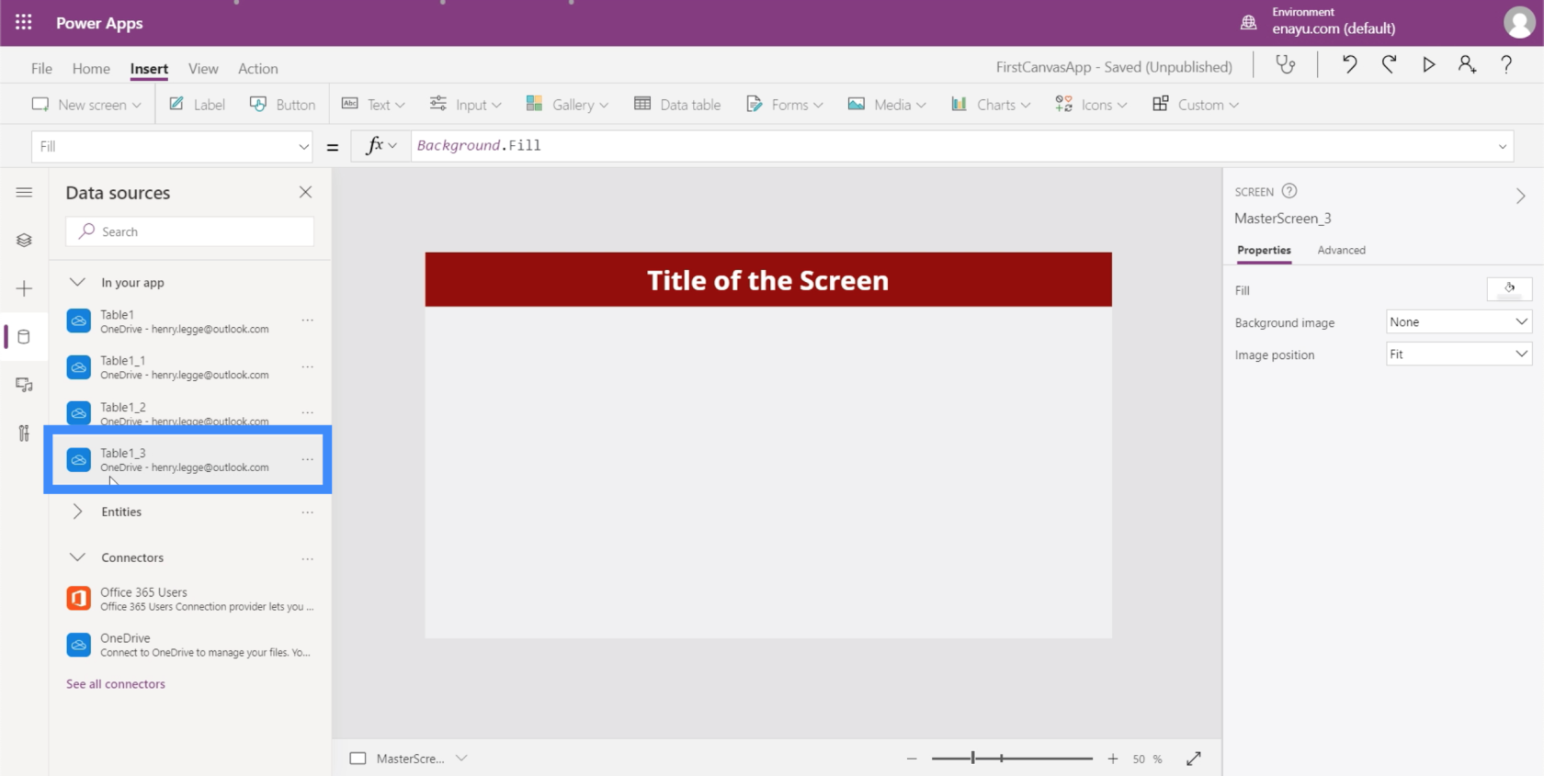Viewport: 1544px width, 776px height.
Task: Open the App checker stethoscope icon
Action: (1286, 64)
